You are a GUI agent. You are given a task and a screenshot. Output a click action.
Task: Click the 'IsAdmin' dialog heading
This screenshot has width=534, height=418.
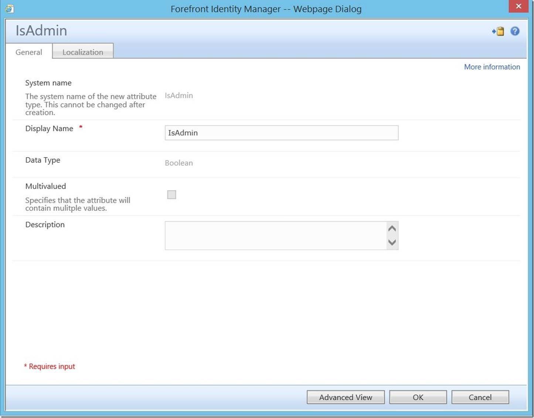click(x=41, y=31)
